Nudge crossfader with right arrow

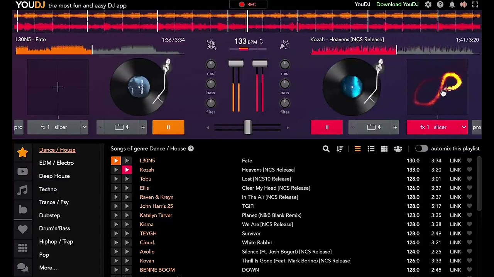[x=288, y=128]
